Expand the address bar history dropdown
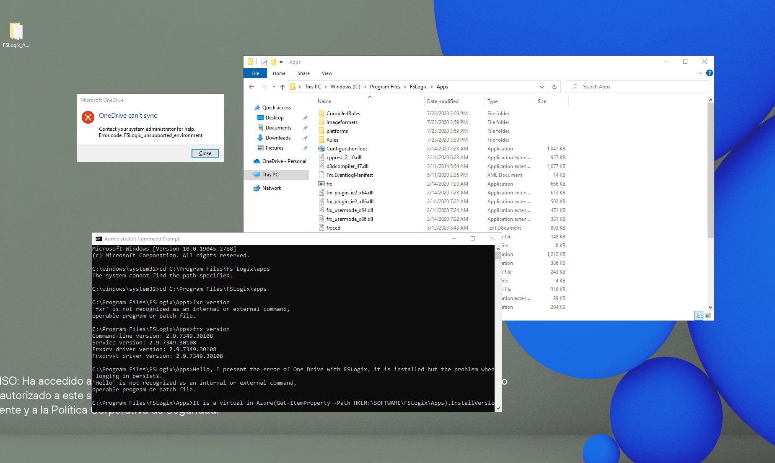This screenshot has height=463, width=775. click(542, 87)
